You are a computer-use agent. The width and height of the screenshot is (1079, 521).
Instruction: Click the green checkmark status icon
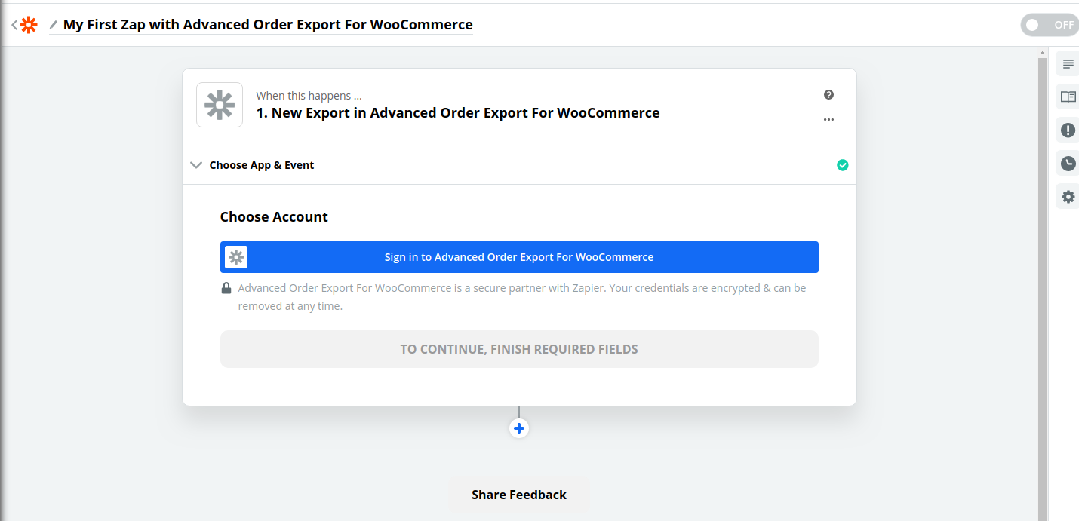coord(843,165)
